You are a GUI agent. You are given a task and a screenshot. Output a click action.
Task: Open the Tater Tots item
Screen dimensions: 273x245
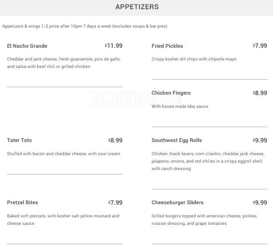click(19, 140)
